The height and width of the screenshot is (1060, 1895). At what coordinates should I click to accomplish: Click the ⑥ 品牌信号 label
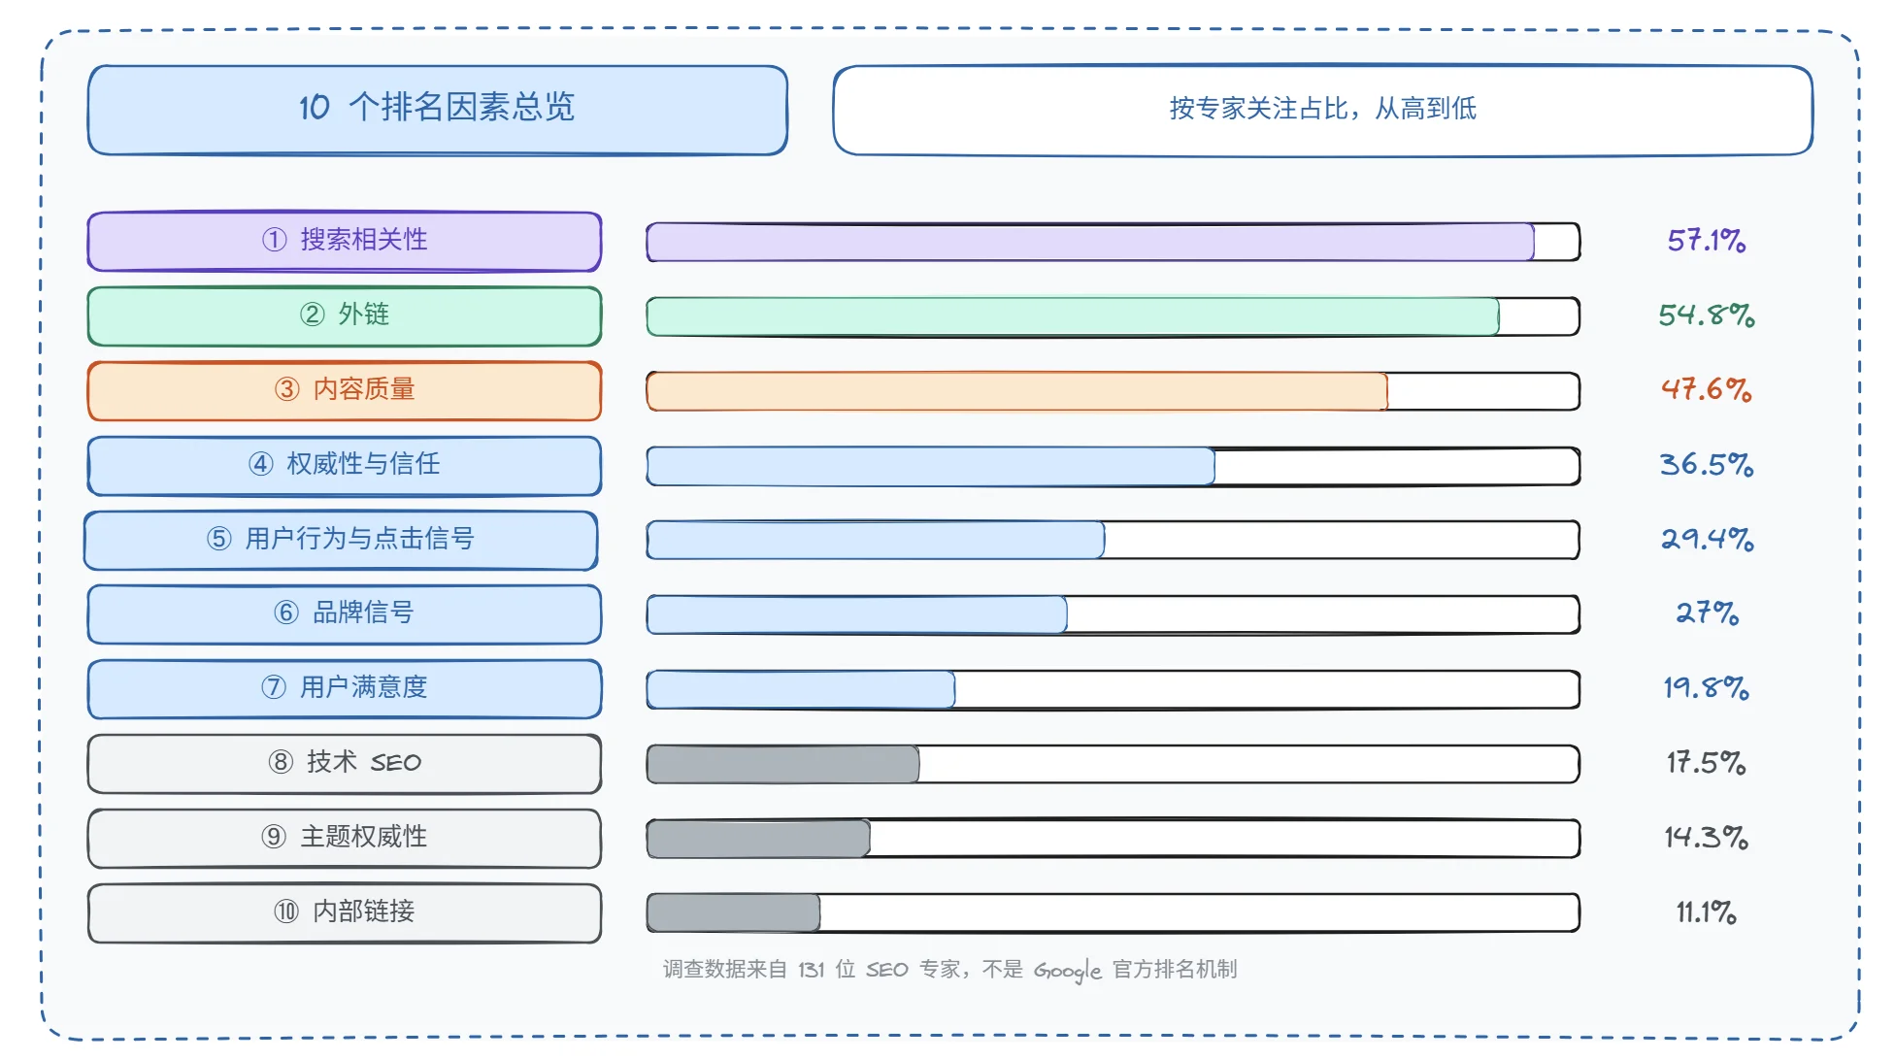345,613
